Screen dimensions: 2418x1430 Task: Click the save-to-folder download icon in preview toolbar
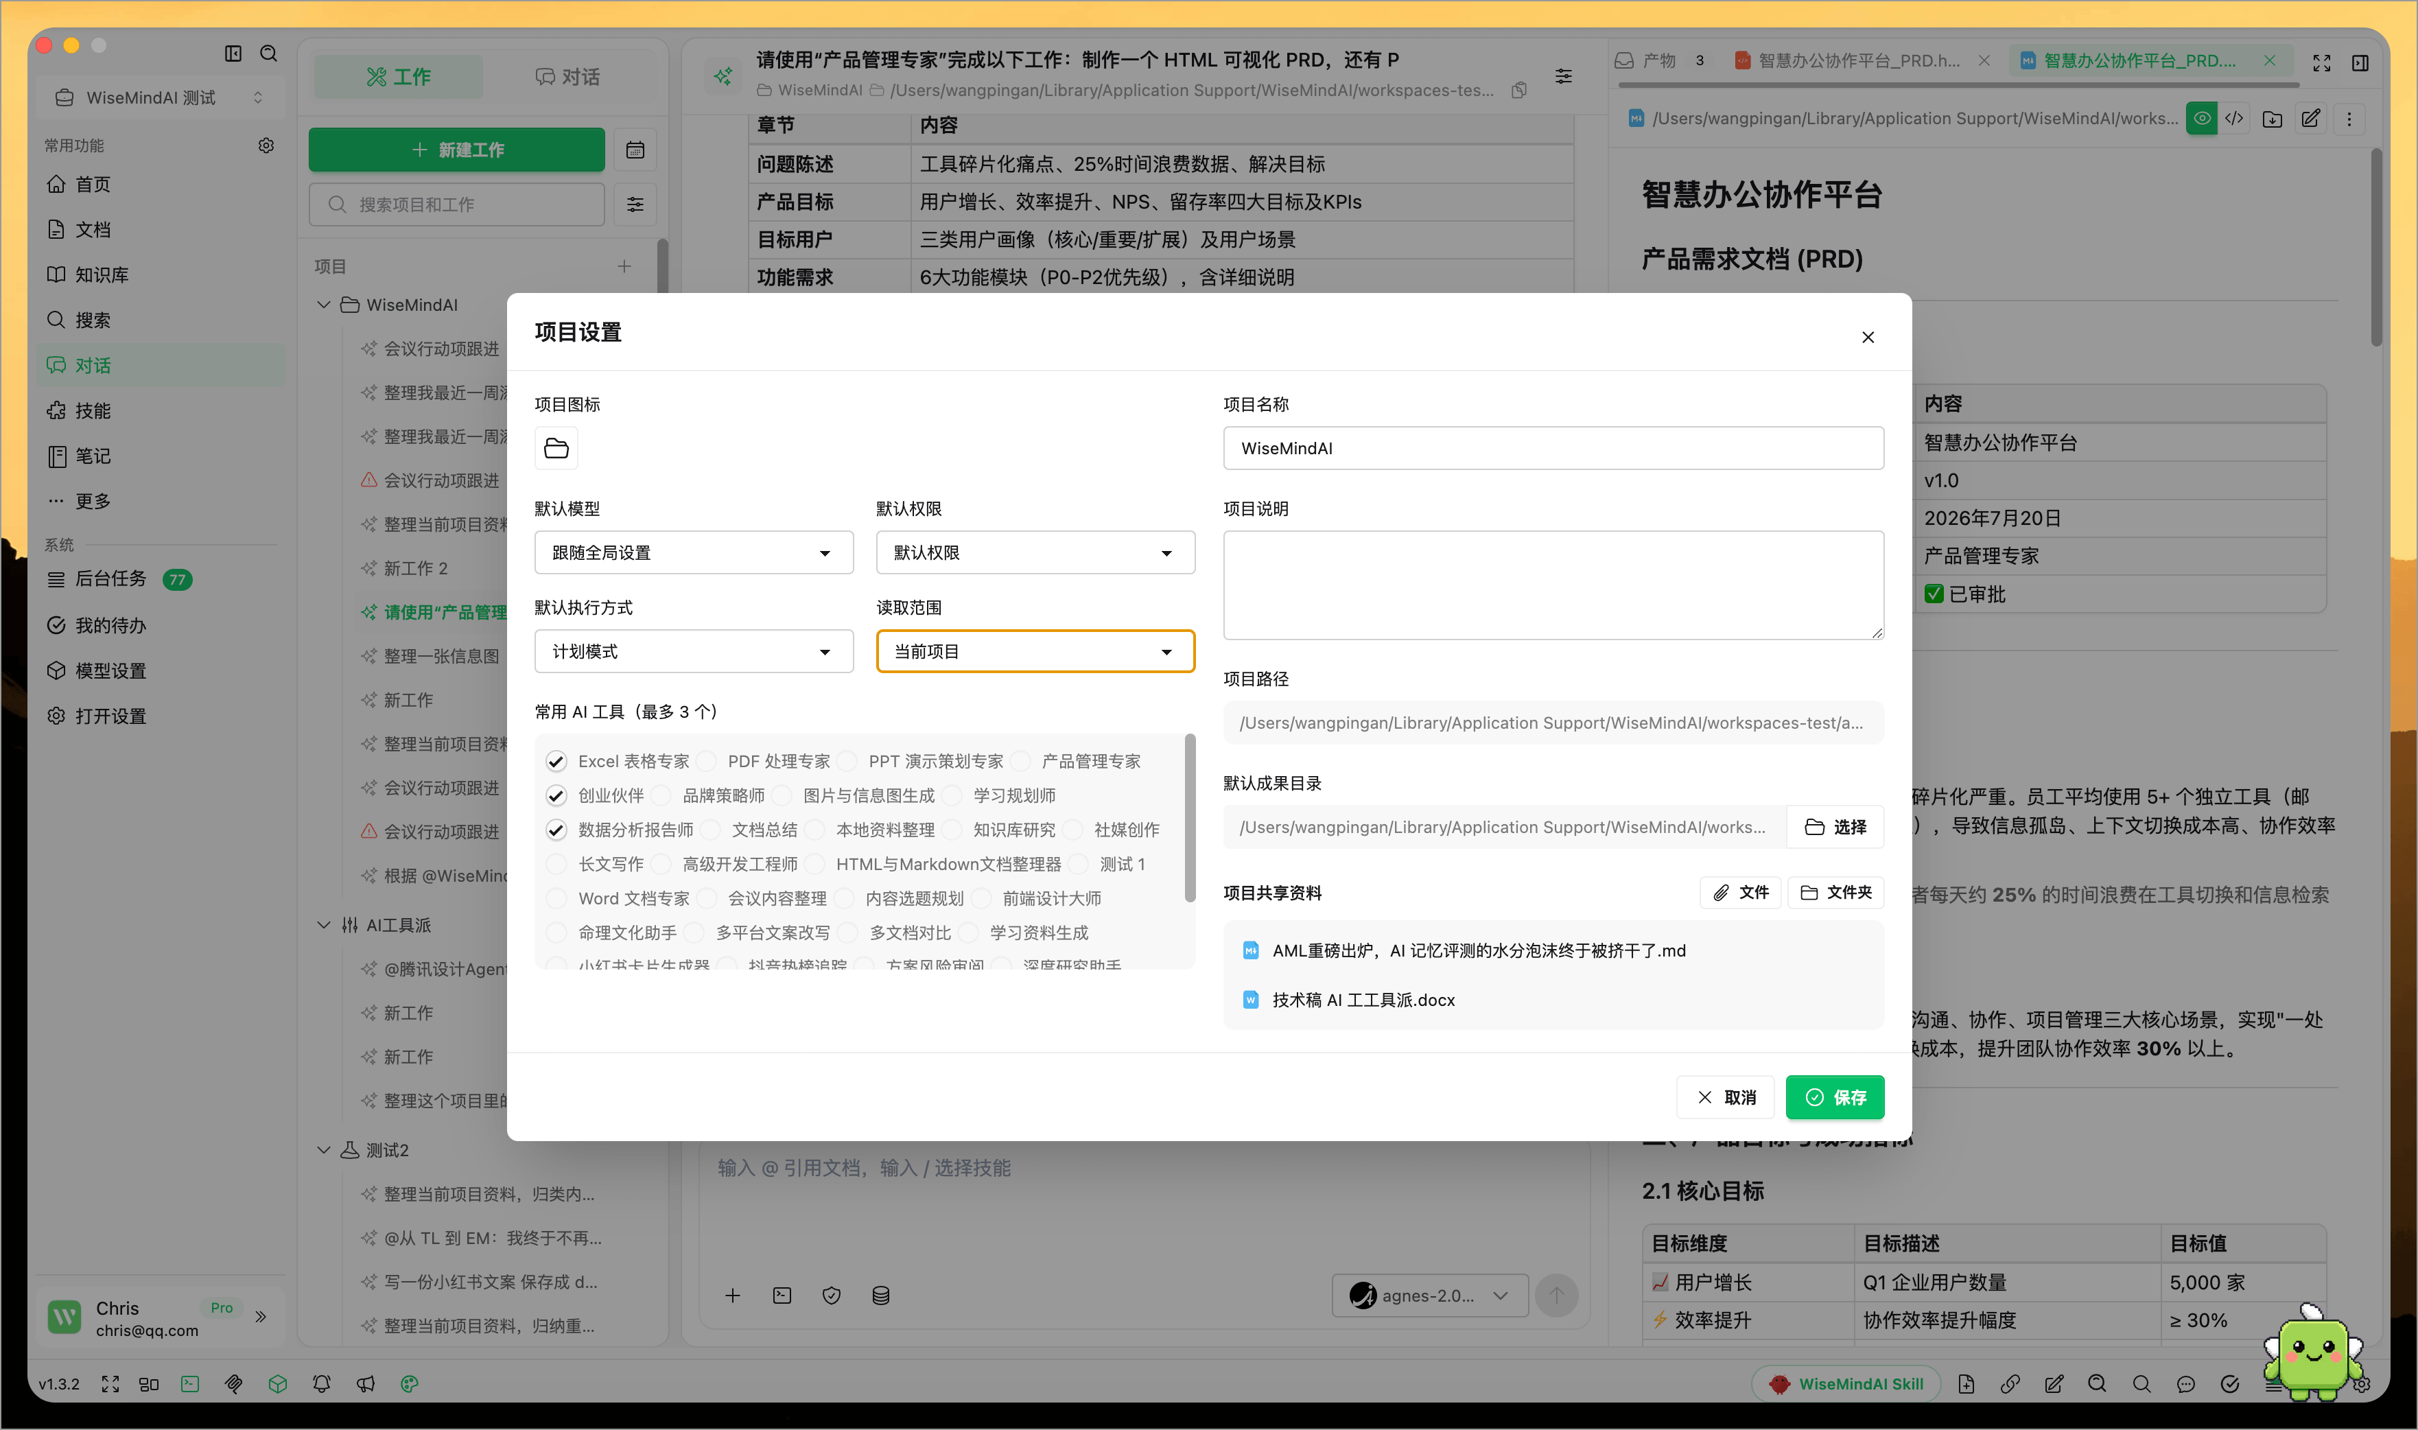[2273, 119]
